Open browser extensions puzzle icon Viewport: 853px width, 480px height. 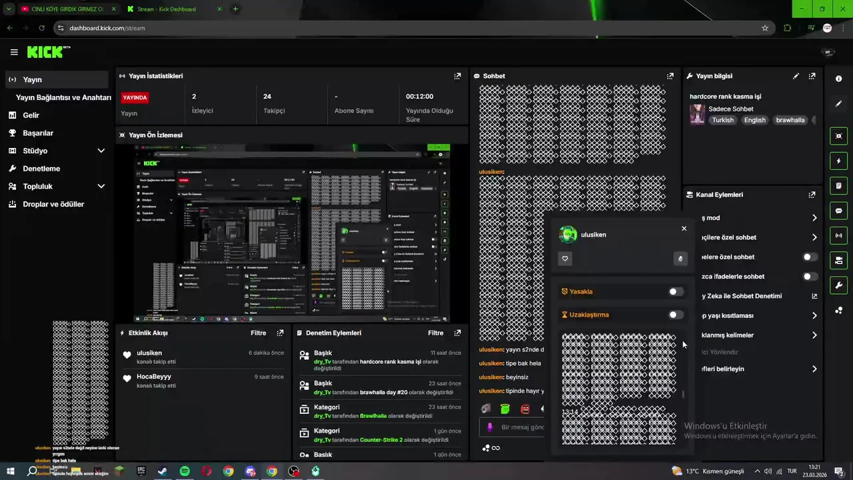click(788, 28)
